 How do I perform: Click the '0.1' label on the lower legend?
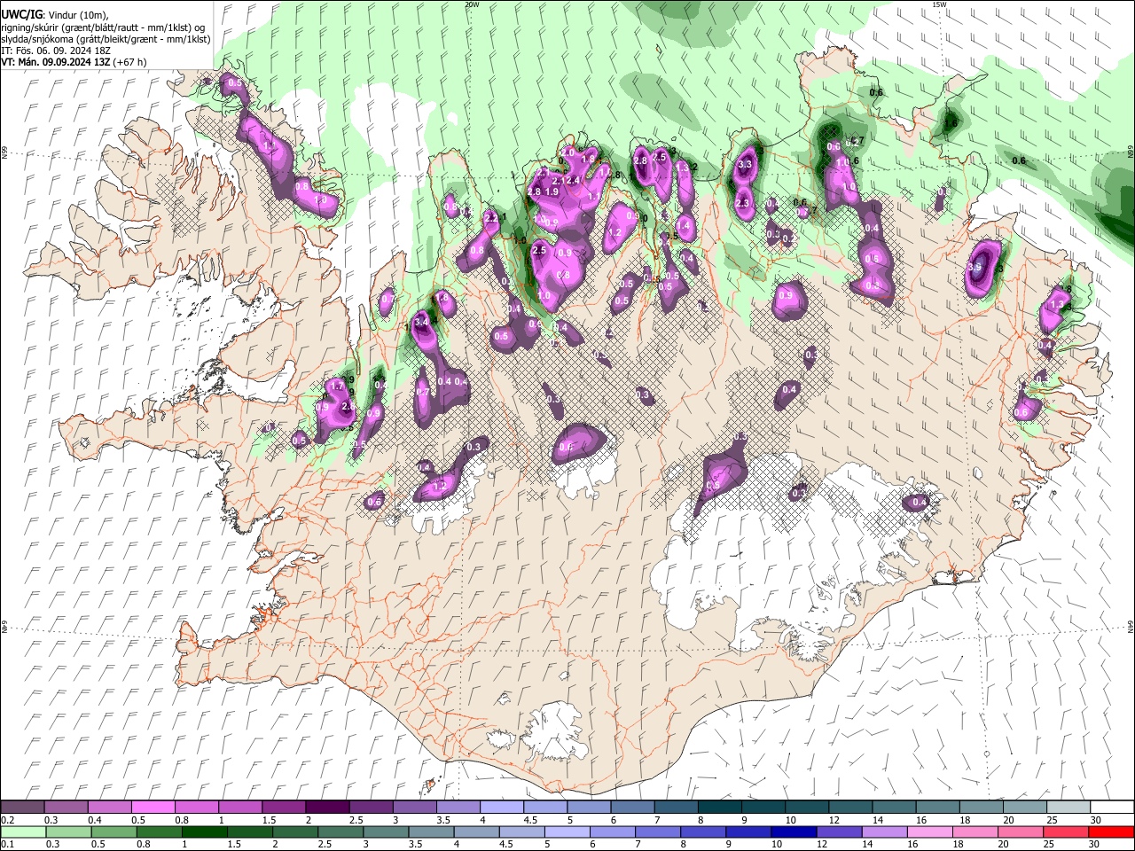coord(6,845)
